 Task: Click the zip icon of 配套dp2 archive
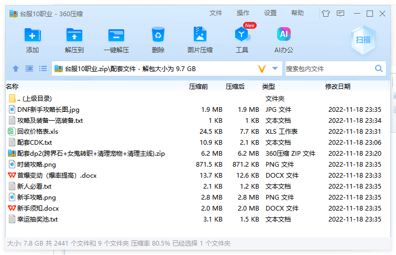(12, 153)
